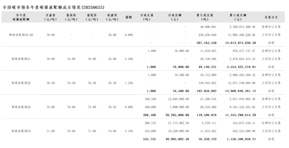Select the 碳排放配额23 row label

[x=21, y=107]
